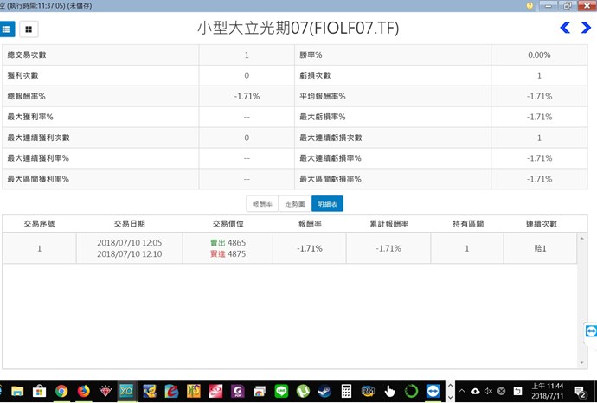
Task: Open Microsoft Store from taskbar
Action: (x=39, y=391)
